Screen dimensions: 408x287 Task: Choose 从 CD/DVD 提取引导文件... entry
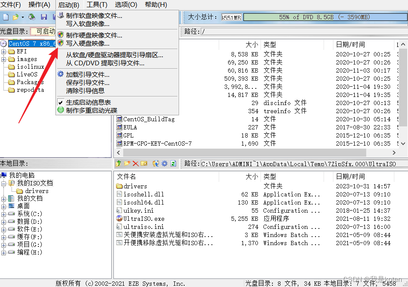pyautogui.click(x=117, y=63)
